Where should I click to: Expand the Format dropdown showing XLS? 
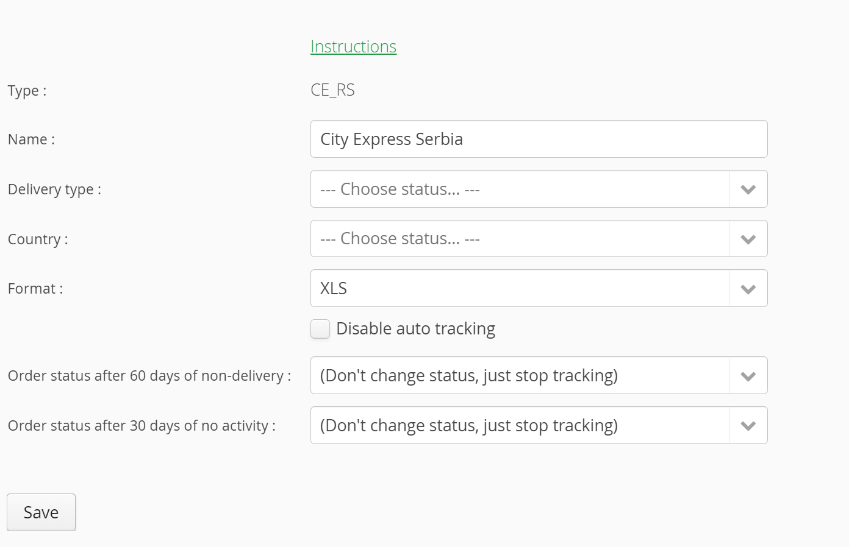tap(520, 289)
